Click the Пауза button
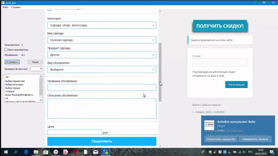The width and height of the screenshot is (278, 156). pyautogui.click(x=35, y=62)
